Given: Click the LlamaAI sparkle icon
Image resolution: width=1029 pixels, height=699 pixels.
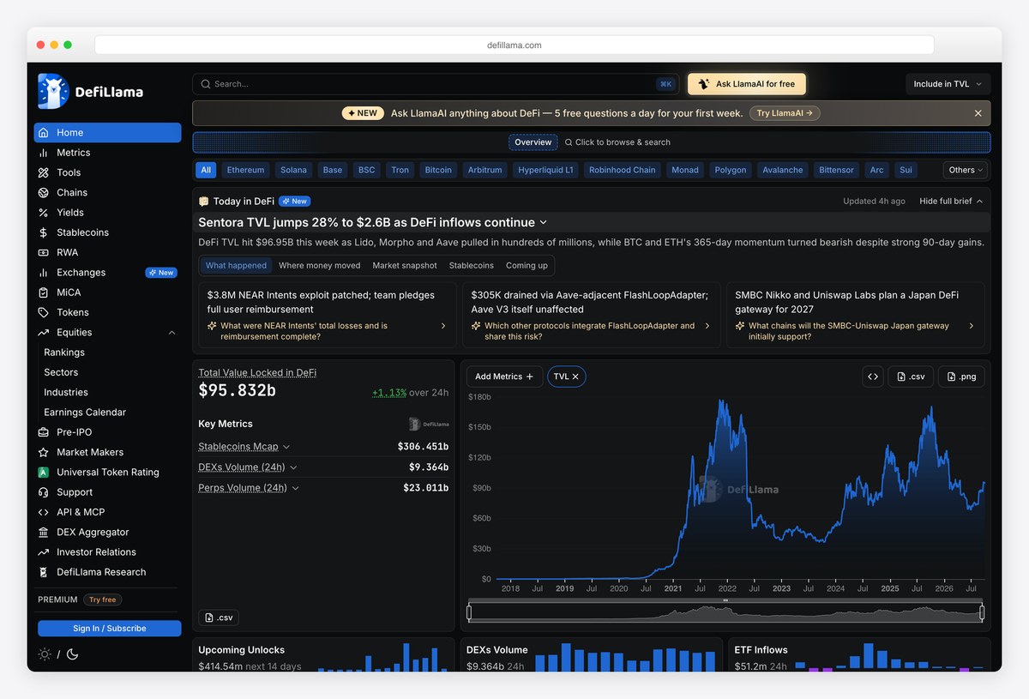Looking at the screenshot, I should [704, 84].
